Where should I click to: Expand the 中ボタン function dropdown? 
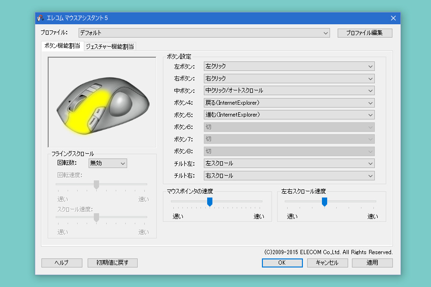click(x=289, y=90)
